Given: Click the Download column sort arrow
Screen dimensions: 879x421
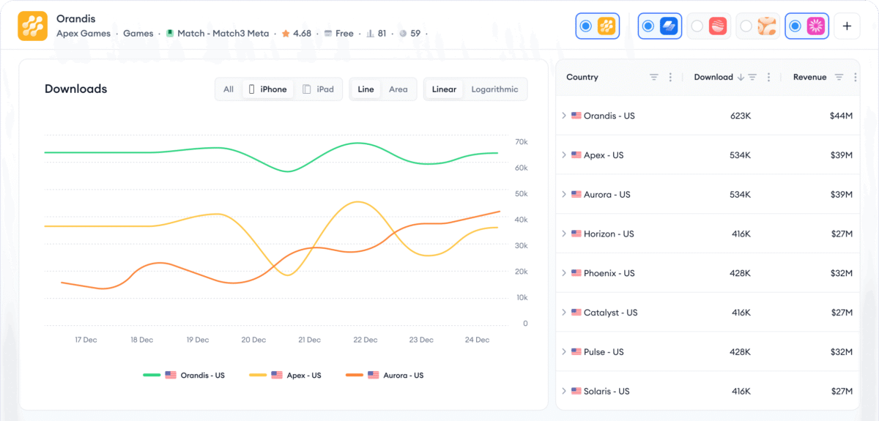Looking at the screenshot, I should click(741, 78).
